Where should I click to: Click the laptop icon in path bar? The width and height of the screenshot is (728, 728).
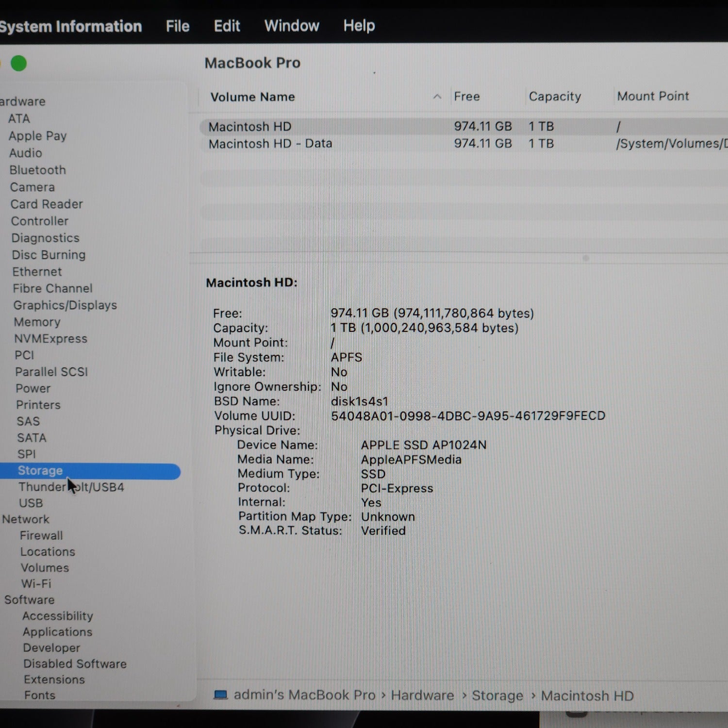coord(221,695)
